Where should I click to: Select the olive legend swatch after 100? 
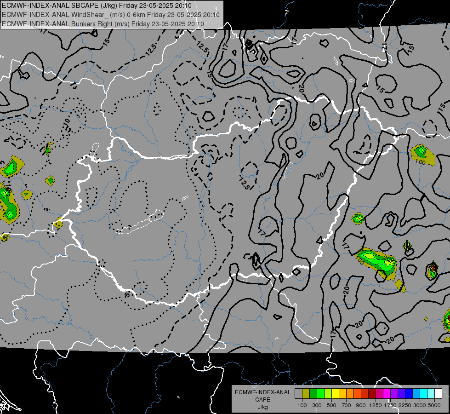(306, 394)
